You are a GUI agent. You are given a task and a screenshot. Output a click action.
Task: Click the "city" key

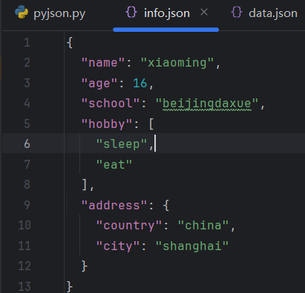[x=118, y=246]
